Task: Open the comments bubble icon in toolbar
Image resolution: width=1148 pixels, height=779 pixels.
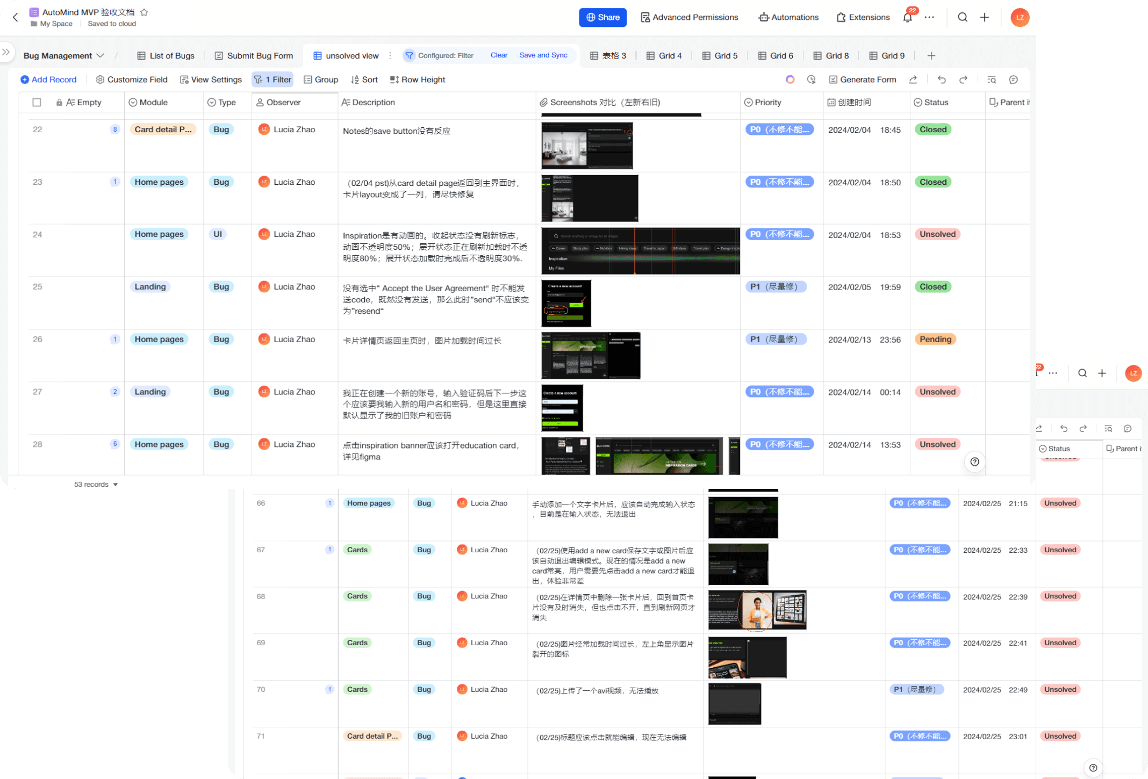Action: tap(1013, 80)
